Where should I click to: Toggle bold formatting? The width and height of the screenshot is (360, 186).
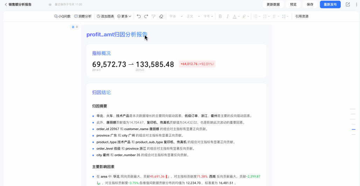[x=220, y=16]
